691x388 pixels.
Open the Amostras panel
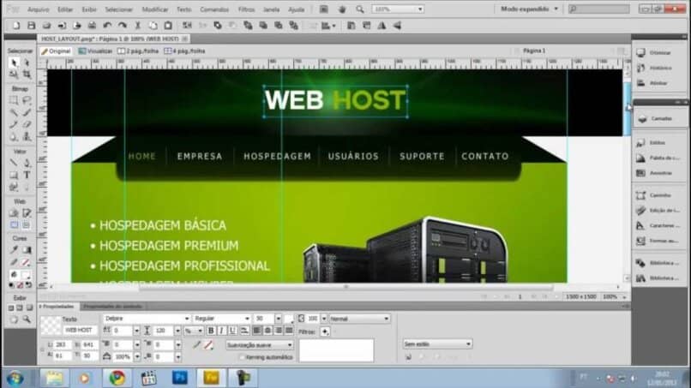pyautogui.click(x=659, y=171)
